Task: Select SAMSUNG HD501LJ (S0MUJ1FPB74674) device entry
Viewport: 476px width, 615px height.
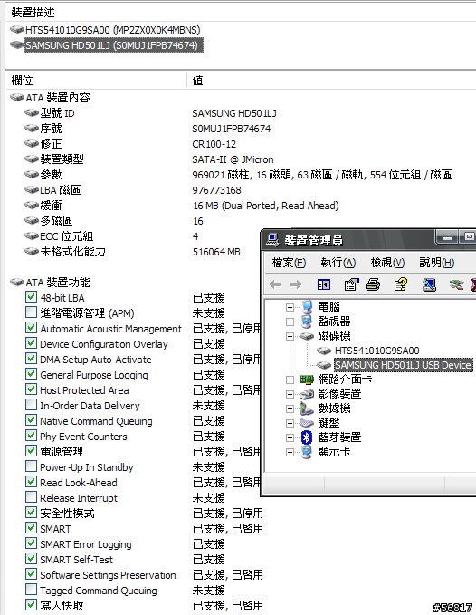Action: click(x=114, y=45)
